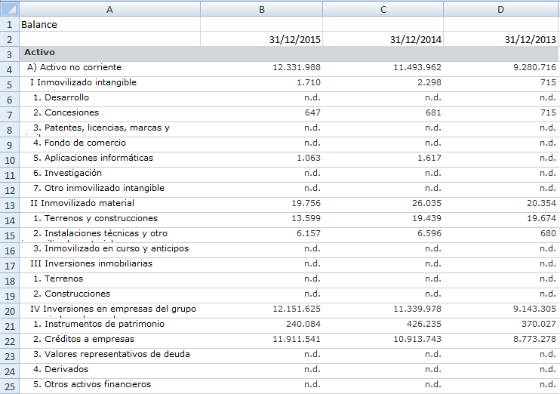Image resolution: width=560 pixels, height=394 pixels.
Task: Select 'III Inversiones inmobiliarias' cell
Action: point(109,265)
